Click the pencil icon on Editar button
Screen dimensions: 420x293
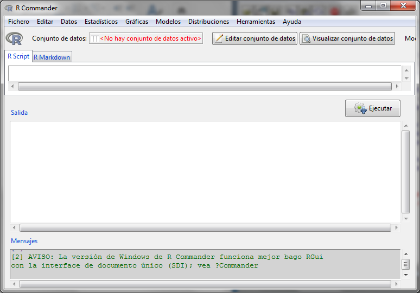[x=219, y=38]
